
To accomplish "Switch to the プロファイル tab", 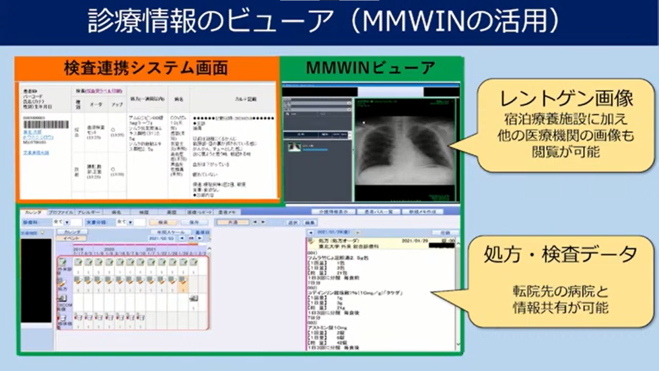I will tap(61, 211).
